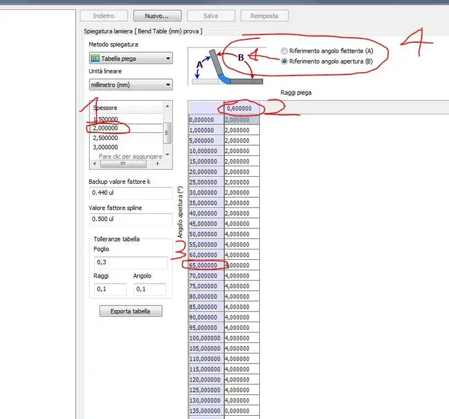Click Spessore list scroll up arrow
Screen dimensions: 449x419
click(x=168, y=106)
